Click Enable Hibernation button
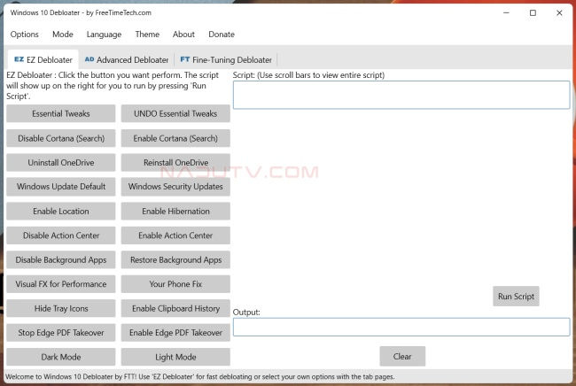The height and width of the screenshot is (386, 576). click(175, 212)
